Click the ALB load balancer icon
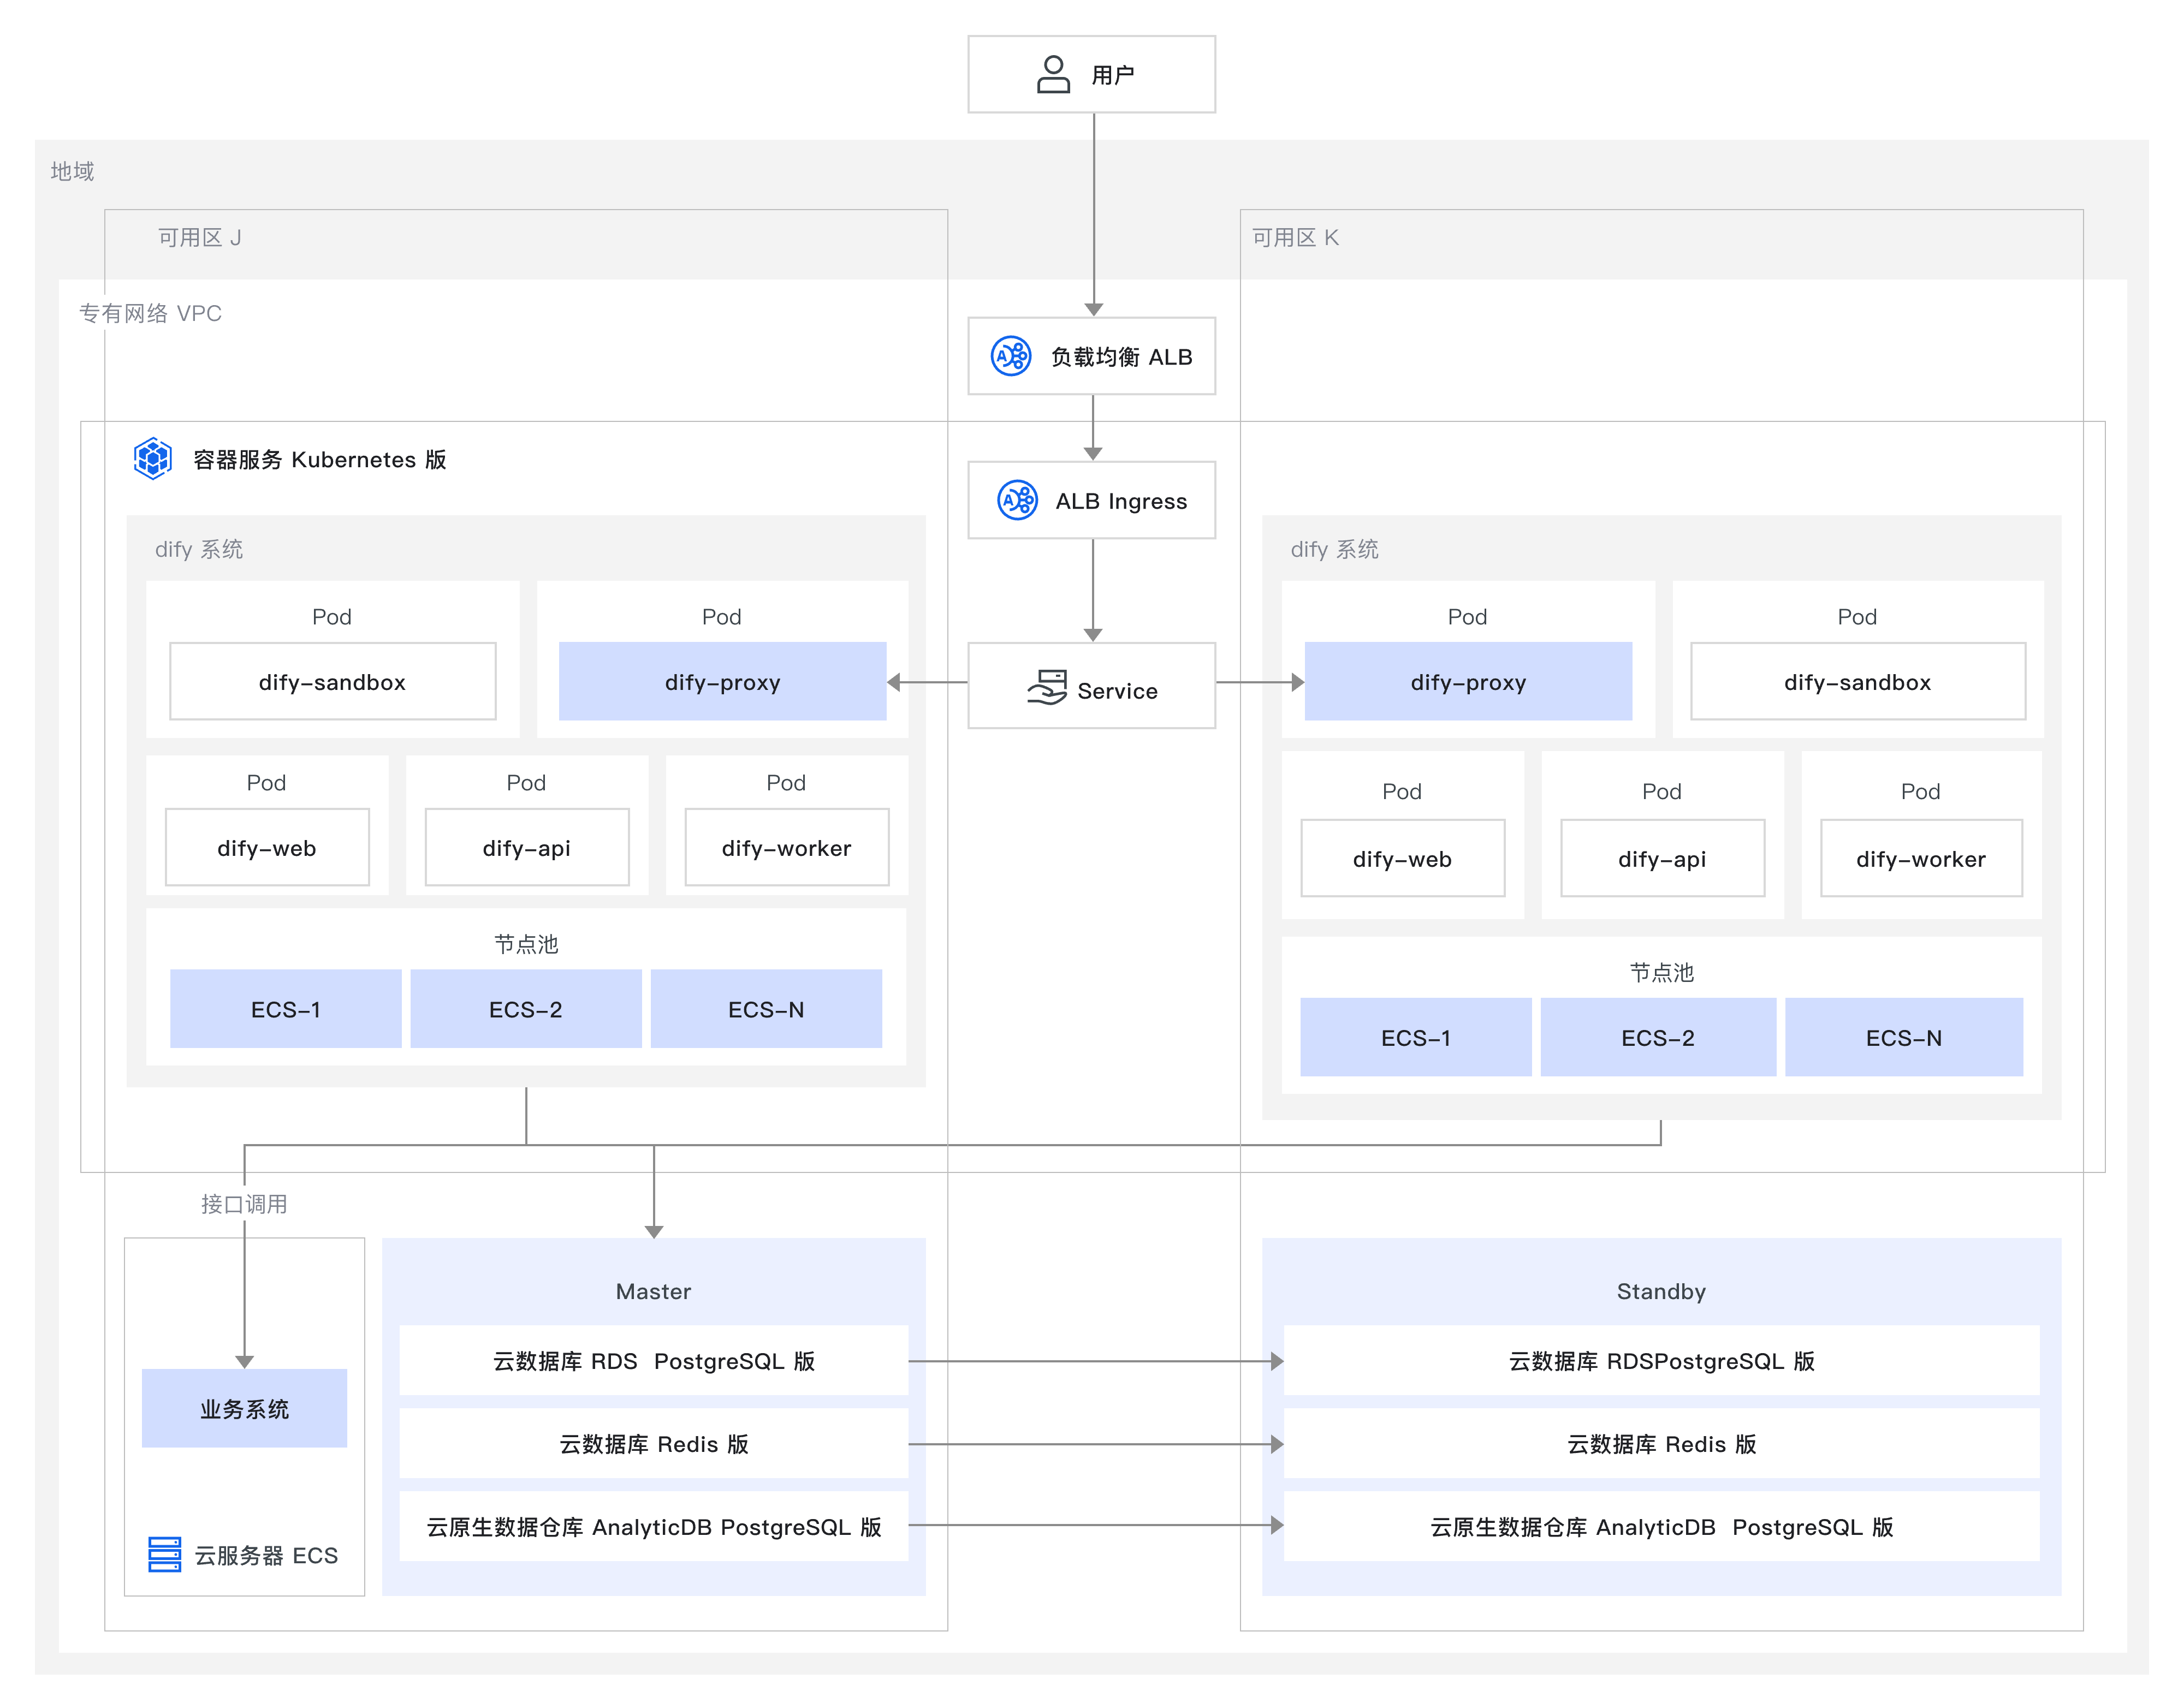Screen dimensions: 2184x1703 point(1010,356)
